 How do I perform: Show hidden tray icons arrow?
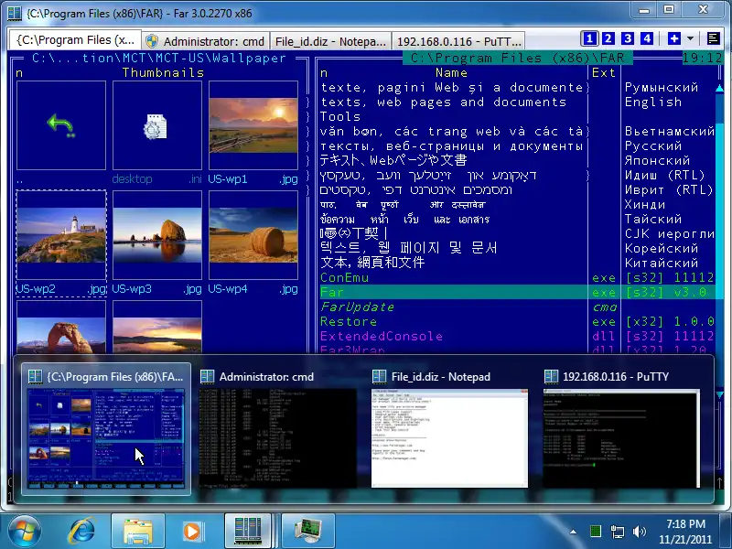pyautogui.click(x=573, y=532)
